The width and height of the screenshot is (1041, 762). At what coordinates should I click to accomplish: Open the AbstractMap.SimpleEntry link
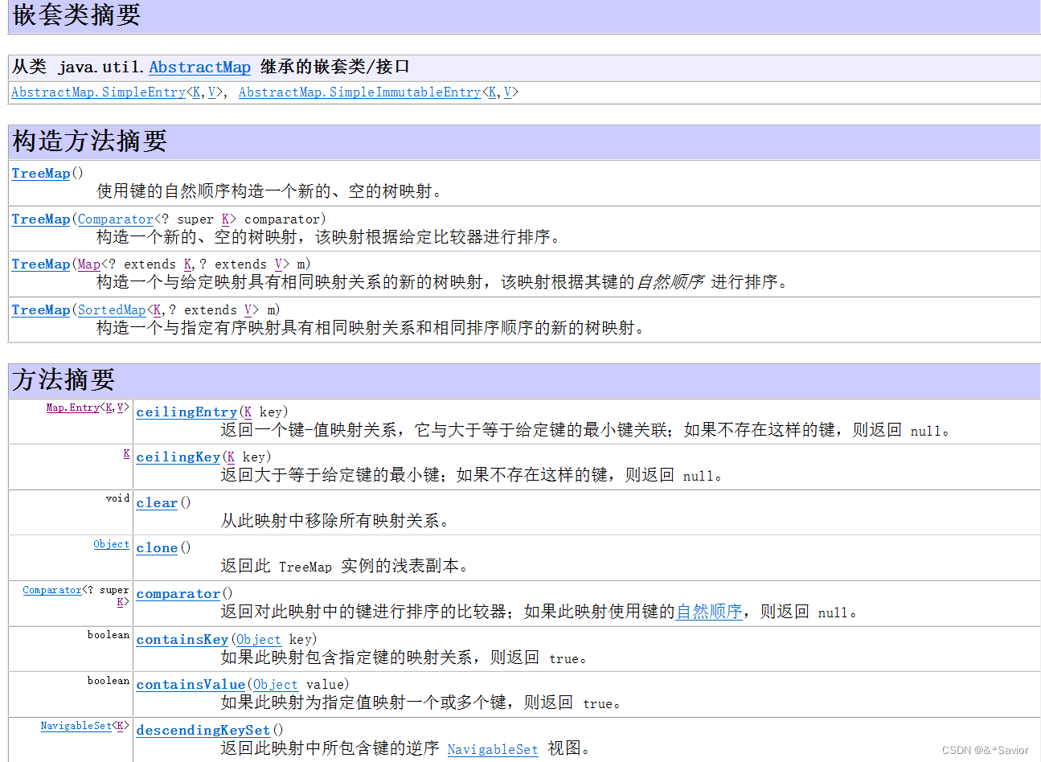(x=98, y=92)
